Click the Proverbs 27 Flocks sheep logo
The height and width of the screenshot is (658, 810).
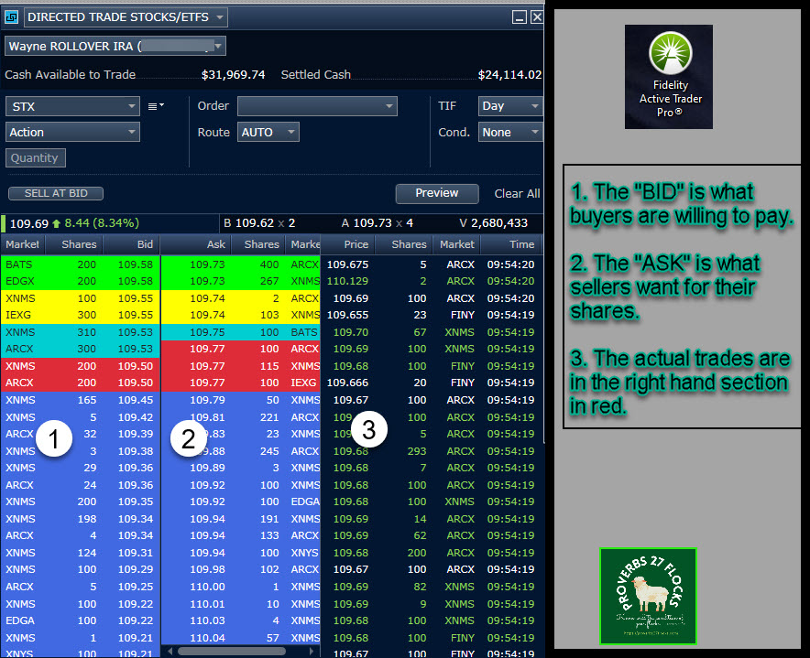(x=648, y=596)
